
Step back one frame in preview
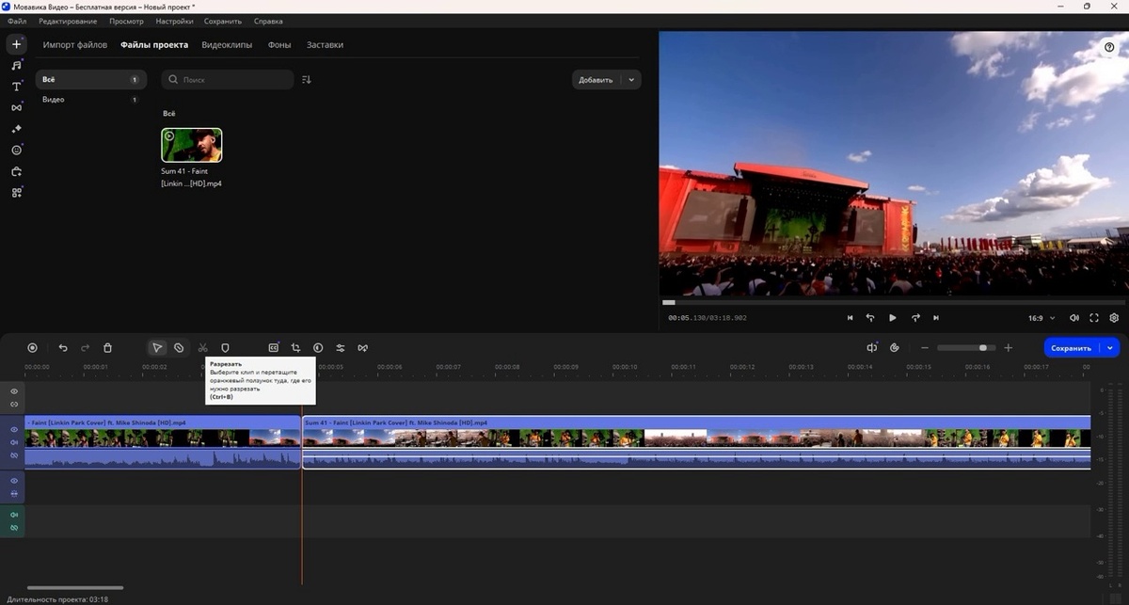[x=870, y=318]
